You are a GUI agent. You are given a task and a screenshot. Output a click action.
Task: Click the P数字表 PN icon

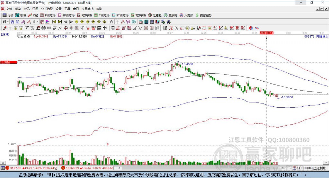pos(84,15)
